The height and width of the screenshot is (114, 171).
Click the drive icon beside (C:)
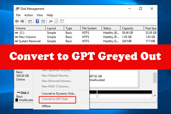[x=17, y=32]
